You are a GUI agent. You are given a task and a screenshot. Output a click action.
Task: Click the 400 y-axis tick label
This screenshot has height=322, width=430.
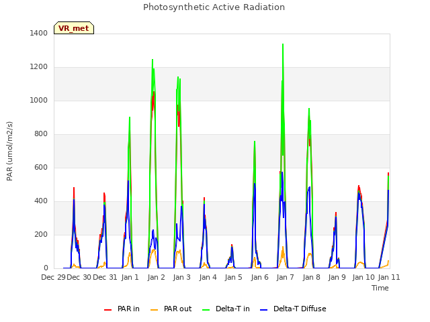[x=41, y=201]
